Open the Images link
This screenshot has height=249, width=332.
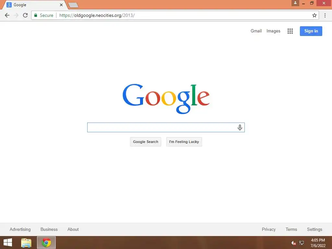coord(273,31)
